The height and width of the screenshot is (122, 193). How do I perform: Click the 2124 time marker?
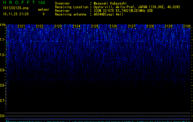pos(76,26)
